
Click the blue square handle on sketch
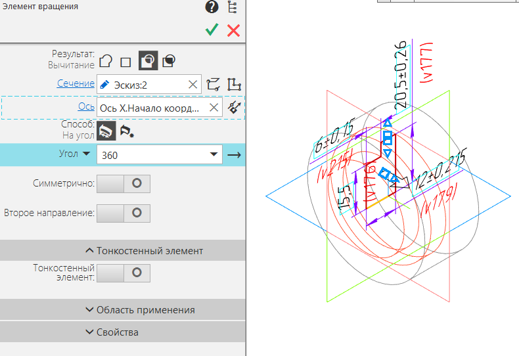[x=388, y=138]
